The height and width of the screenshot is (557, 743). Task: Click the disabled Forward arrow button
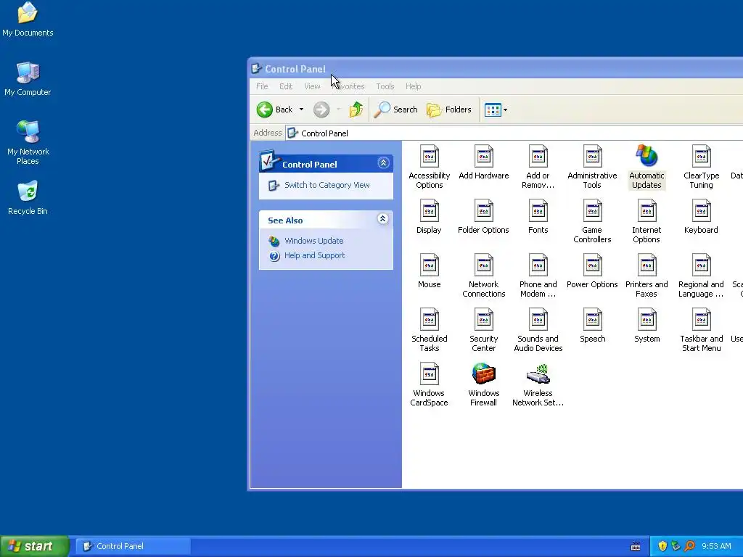321,110
